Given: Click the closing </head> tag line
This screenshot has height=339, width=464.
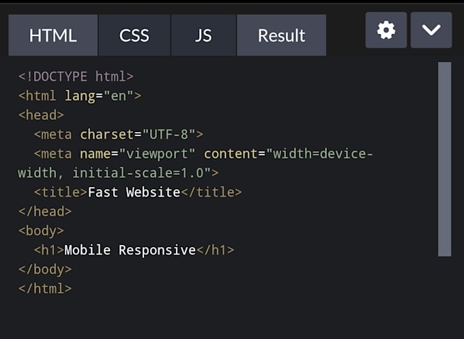Looking at the screenshot, I should (45, 212).
